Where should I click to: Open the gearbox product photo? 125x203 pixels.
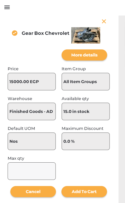point(86,35)
